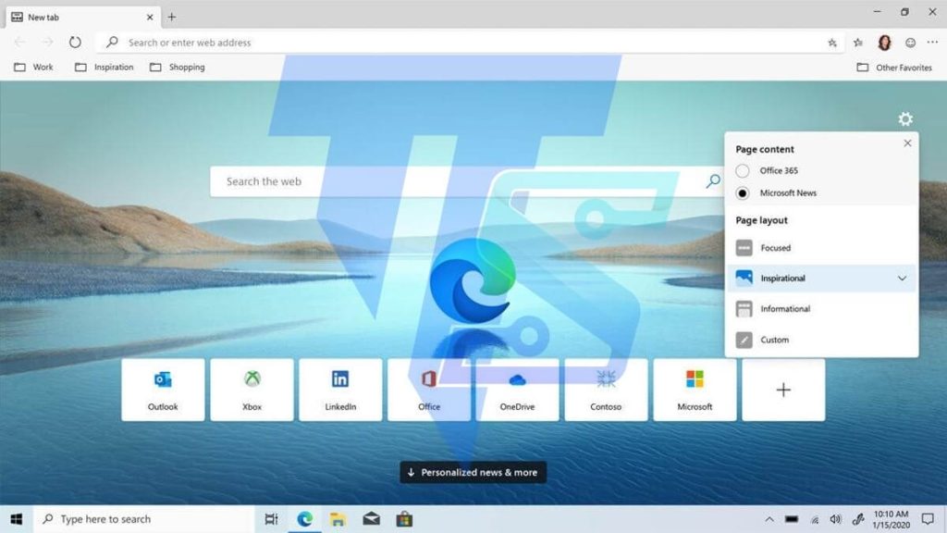
Task: Add this page to favorites star
Action: coord(832,43)
